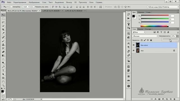180x101 pixels.
Task: Click the R channel value field
Action: pyautogui.click(x=172, y=16)
